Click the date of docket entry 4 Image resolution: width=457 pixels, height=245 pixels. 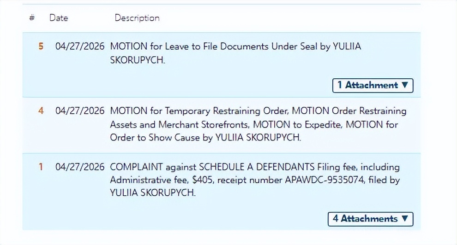(80, 111)
